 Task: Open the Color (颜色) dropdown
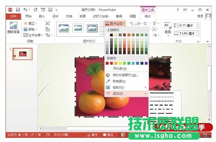pyautogui.click(x=30, y=29)
